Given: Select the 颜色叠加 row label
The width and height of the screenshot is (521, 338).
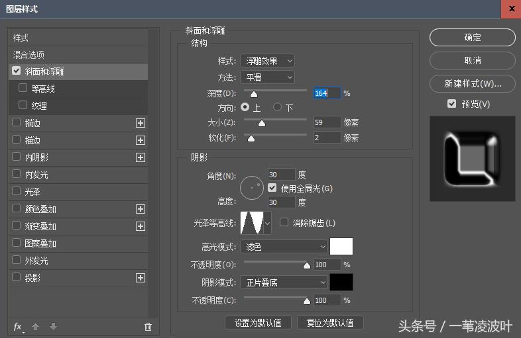Looking at the screenshot, I should (x=40, y=209).
